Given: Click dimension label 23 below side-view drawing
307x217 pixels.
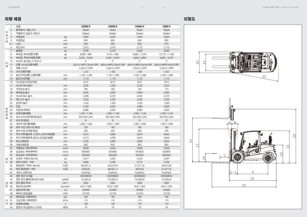Looking at the screenshot, I should point(244,196).
